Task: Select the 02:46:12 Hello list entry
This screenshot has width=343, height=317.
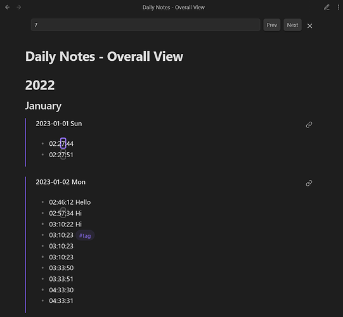Action: (x=70, y=202)
